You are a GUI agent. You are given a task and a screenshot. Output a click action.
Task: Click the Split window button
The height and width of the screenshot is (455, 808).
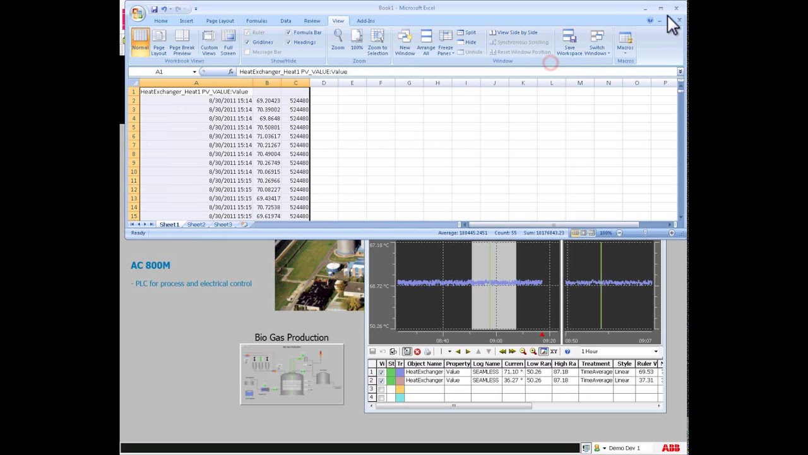coord(466,32)
